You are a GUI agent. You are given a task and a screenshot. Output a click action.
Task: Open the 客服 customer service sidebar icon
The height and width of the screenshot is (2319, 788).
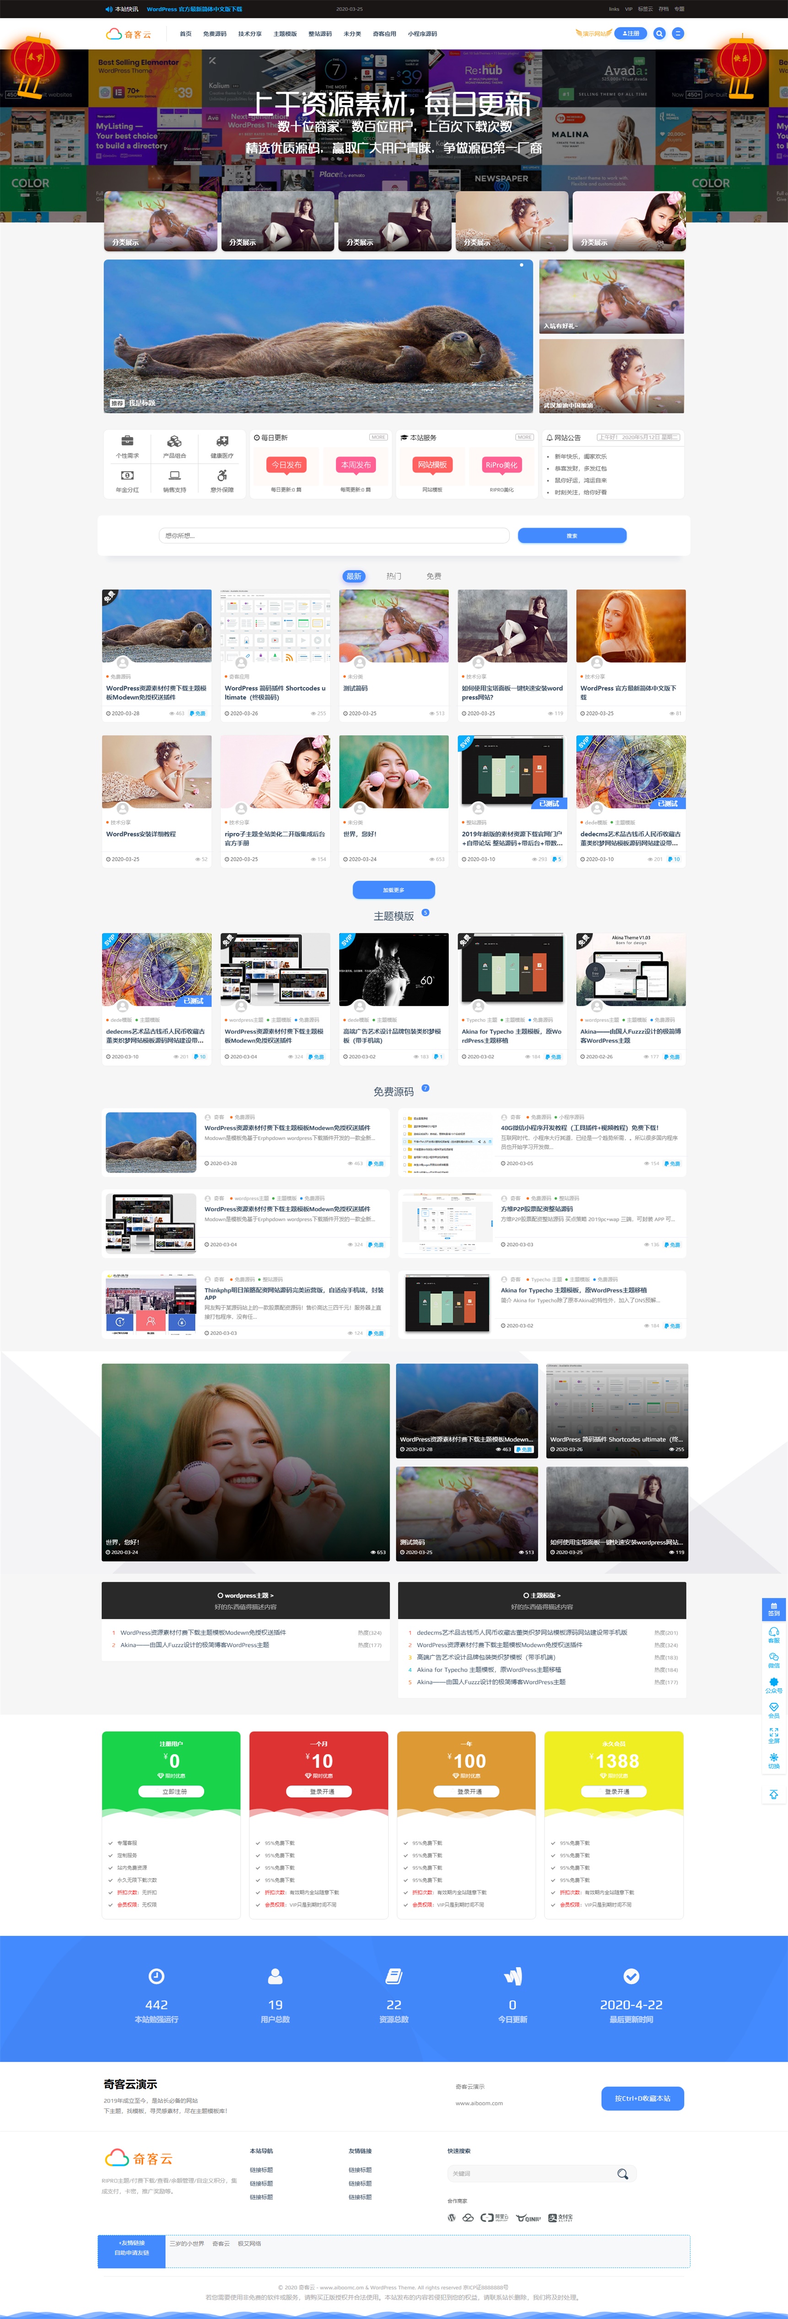pos(774,1635)
